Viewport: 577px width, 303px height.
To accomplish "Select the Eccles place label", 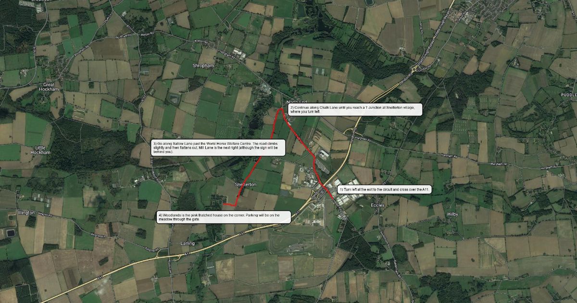I will pyautogui.click(x=378, y=205).
